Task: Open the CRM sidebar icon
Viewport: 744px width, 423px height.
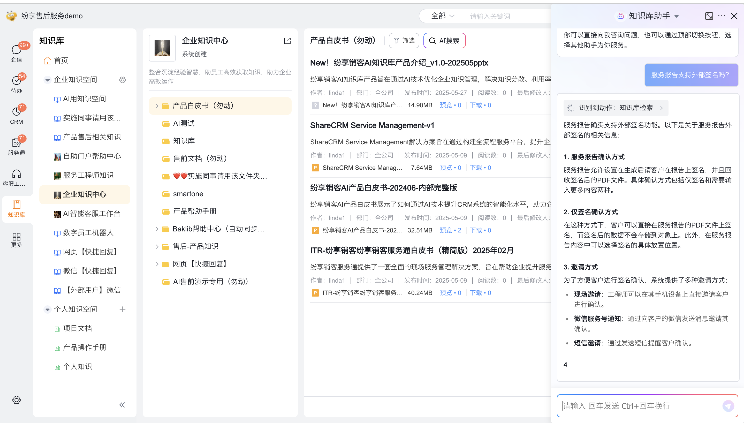Action: coord(16,112)
